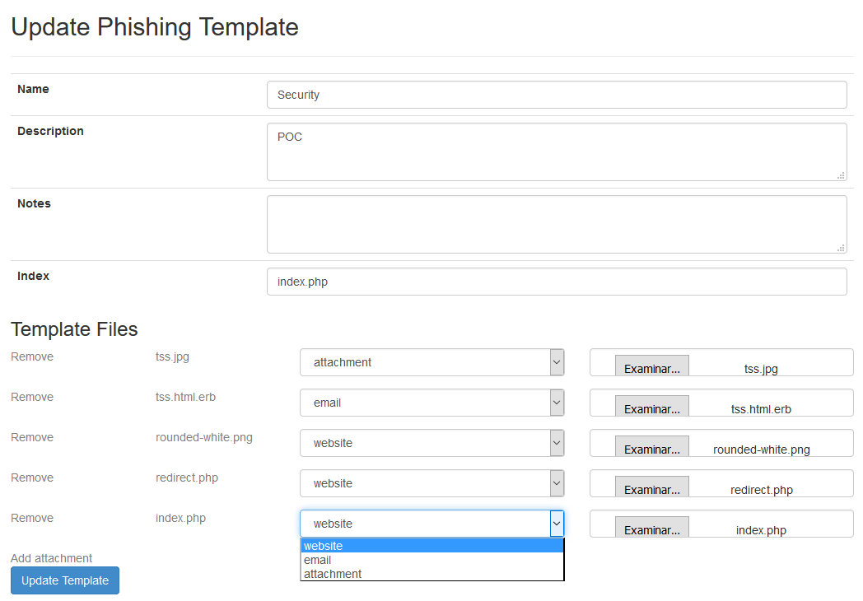Focus the Notes text area
The image size is (863, 601).
557,224
